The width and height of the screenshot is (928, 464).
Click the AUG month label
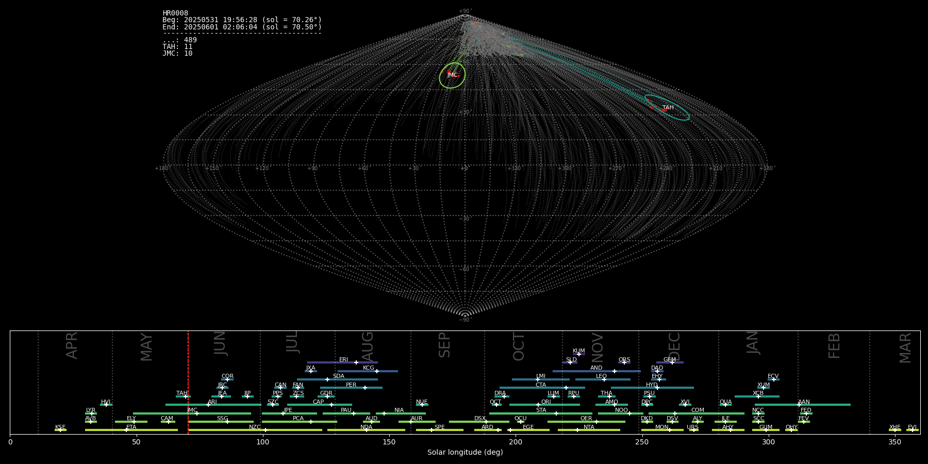[x=368, y=346]
